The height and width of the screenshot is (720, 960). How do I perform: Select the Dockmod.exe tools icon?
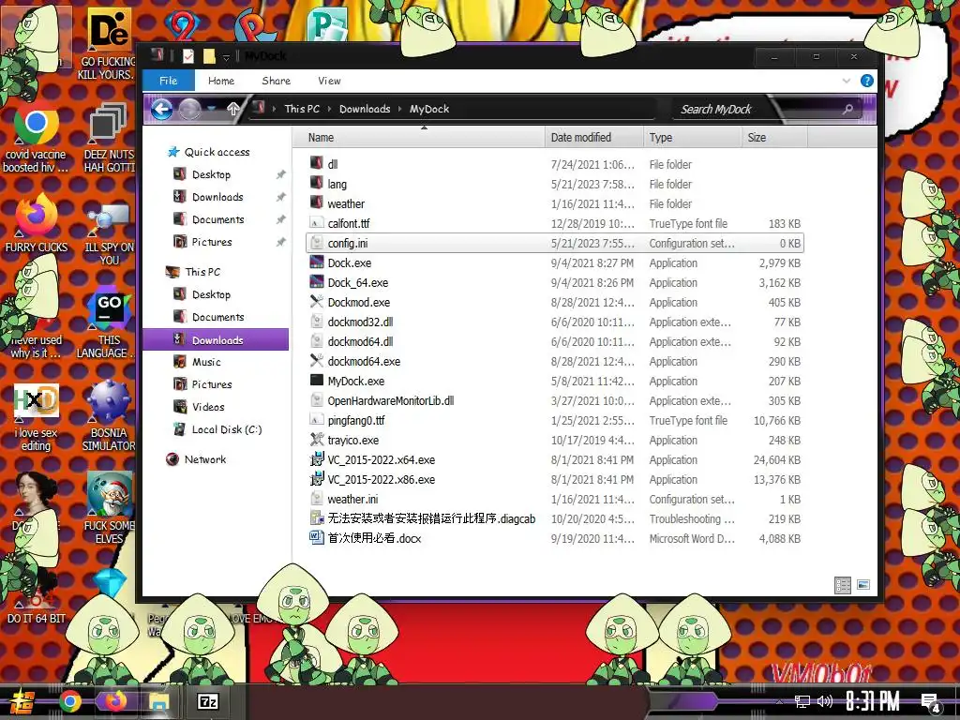point(317,302)
